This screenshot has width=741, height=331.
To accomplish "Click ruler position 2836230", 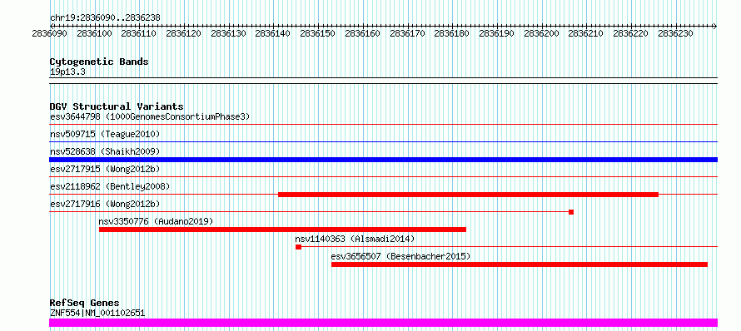I will 675,34.
